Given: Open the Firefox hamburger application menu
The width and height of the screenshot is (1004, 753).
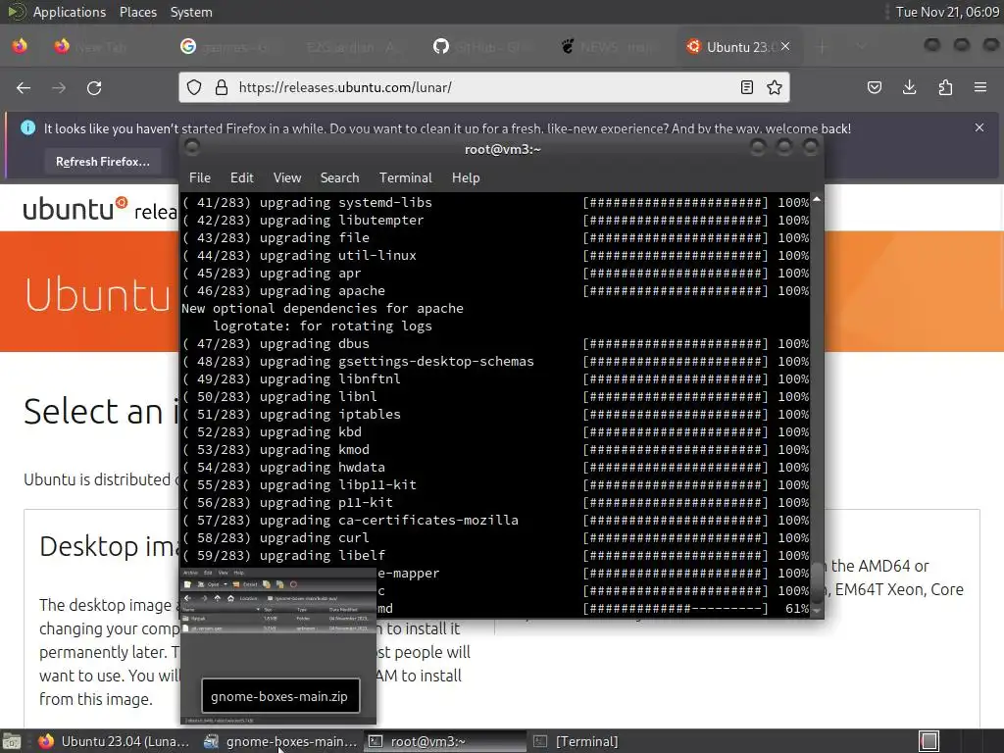Looking at the screenshot, I should [x=980, y=87].
